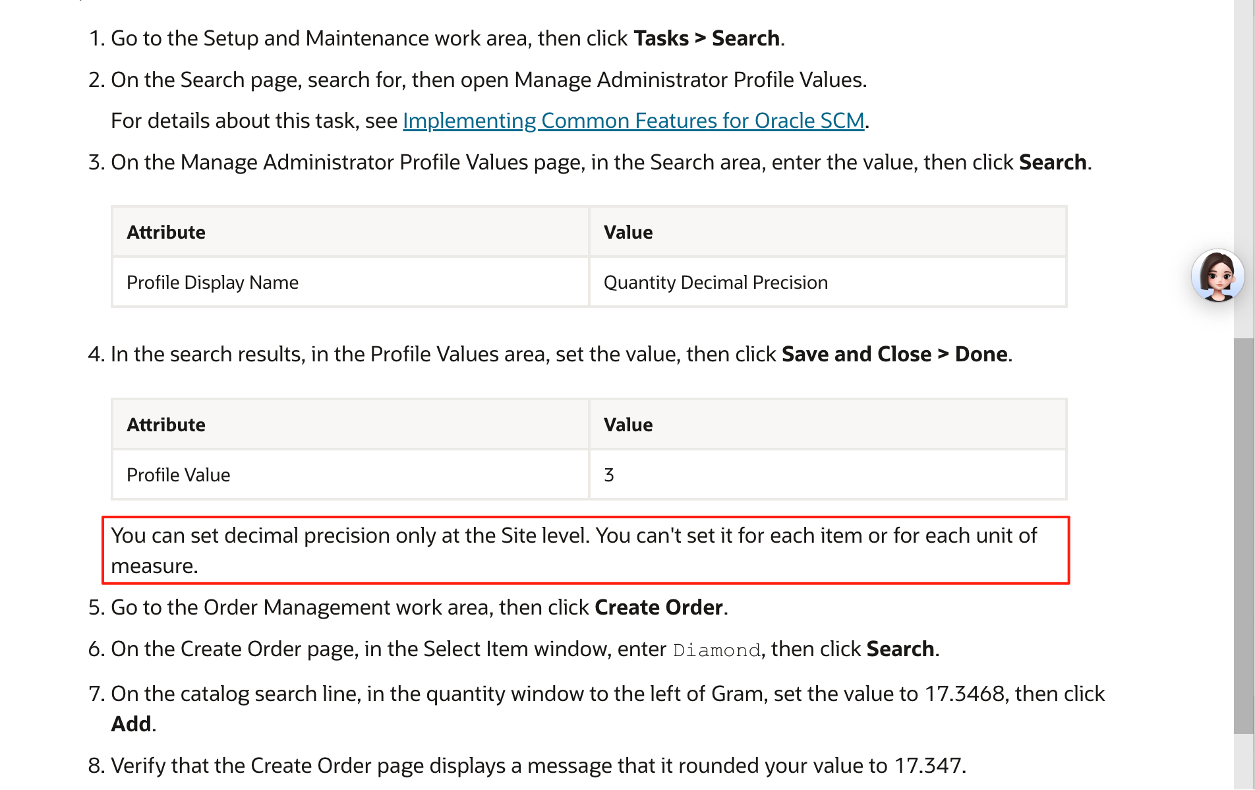Click the value '3' in second table
Screen dimensions: 1255x790
[x=828, y=475]
